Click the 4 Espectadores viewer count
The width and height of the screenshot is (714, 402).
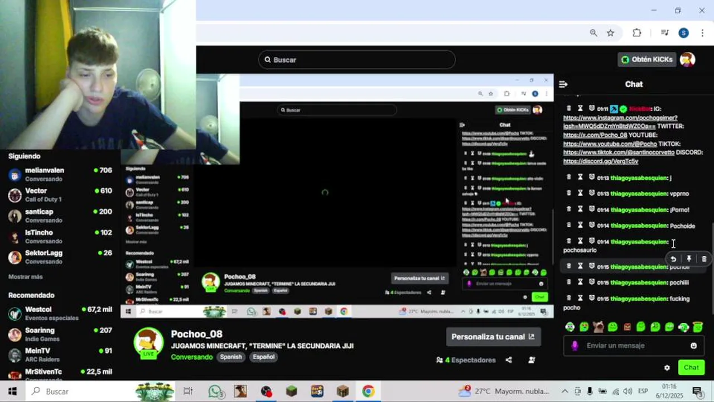(x=466, y=360)
